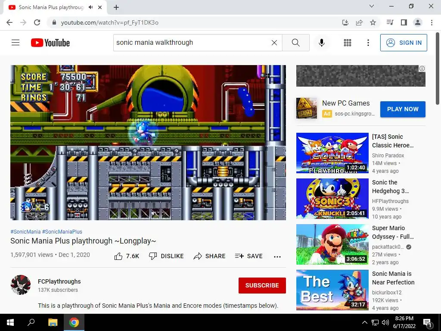Viewport: 441px width, 331px height.
Task: Open '[TAS] Sonic Classic Heroe...' title
Action: coord(393,141)
